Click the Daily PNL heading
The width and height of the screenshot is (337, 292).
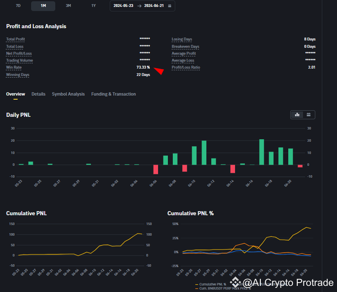(18, 115)
